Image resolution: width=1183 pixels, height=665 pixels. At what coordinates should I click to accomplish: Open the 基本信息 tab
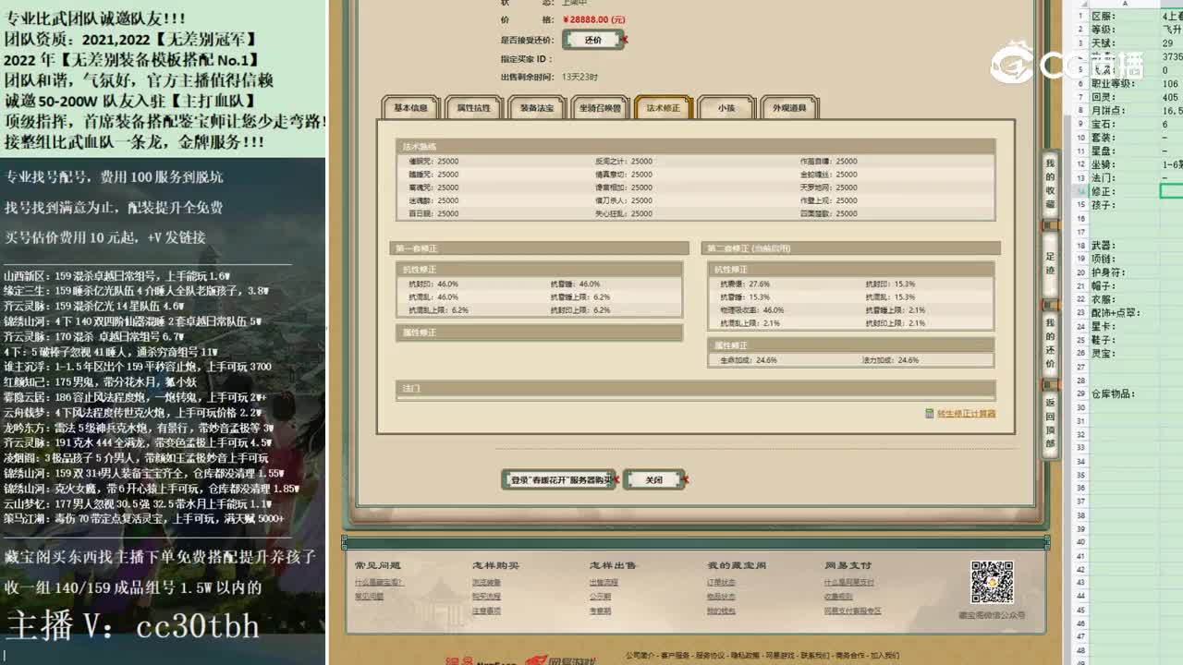pyautogui.click(x=411, y=108)
